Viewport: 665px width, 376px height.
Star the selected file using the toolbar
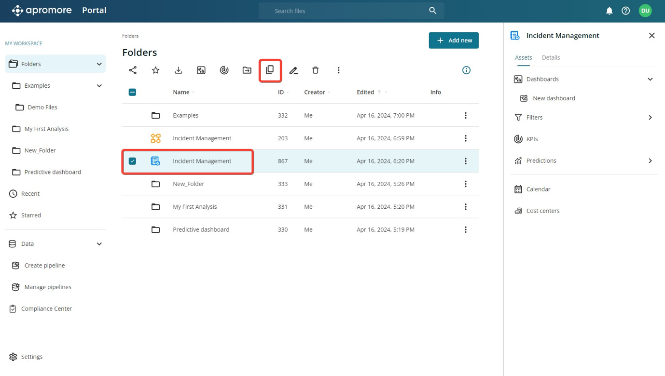click(x=155, y=70)
